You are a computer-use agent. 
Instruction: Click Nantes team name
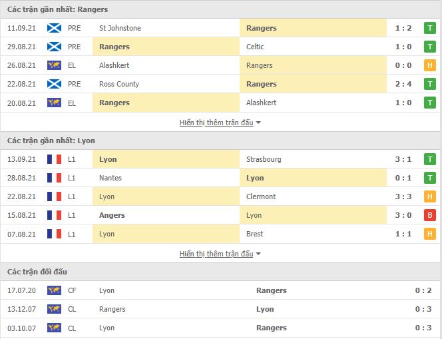pyautogui.click(x=110, y=178)
